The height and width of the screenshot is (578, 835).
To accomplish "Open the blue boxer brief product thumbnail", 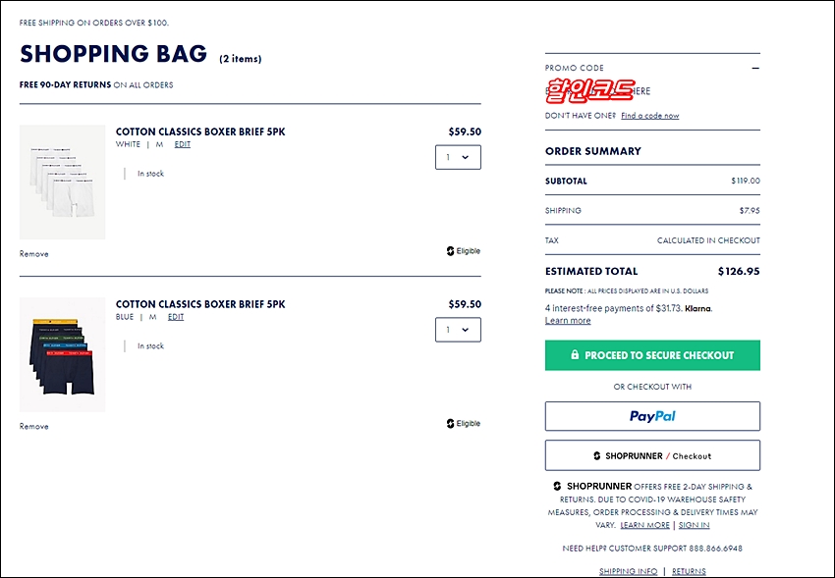I will tap(62, 354).
